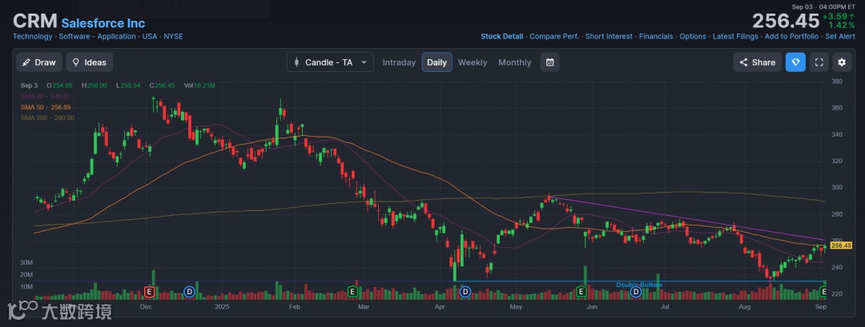
Task: Click the NYSE exchange link
Action: click(173, 36)
